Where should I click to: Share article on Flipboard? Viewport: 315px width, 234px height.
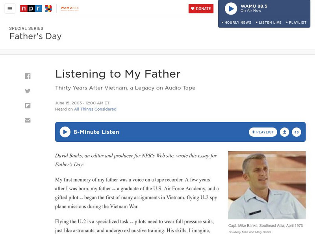28,106
